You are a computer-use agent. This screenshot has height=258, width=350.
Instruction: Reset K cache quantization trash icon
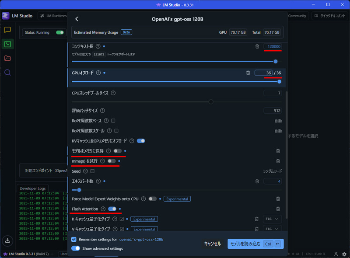pos(256,219)
